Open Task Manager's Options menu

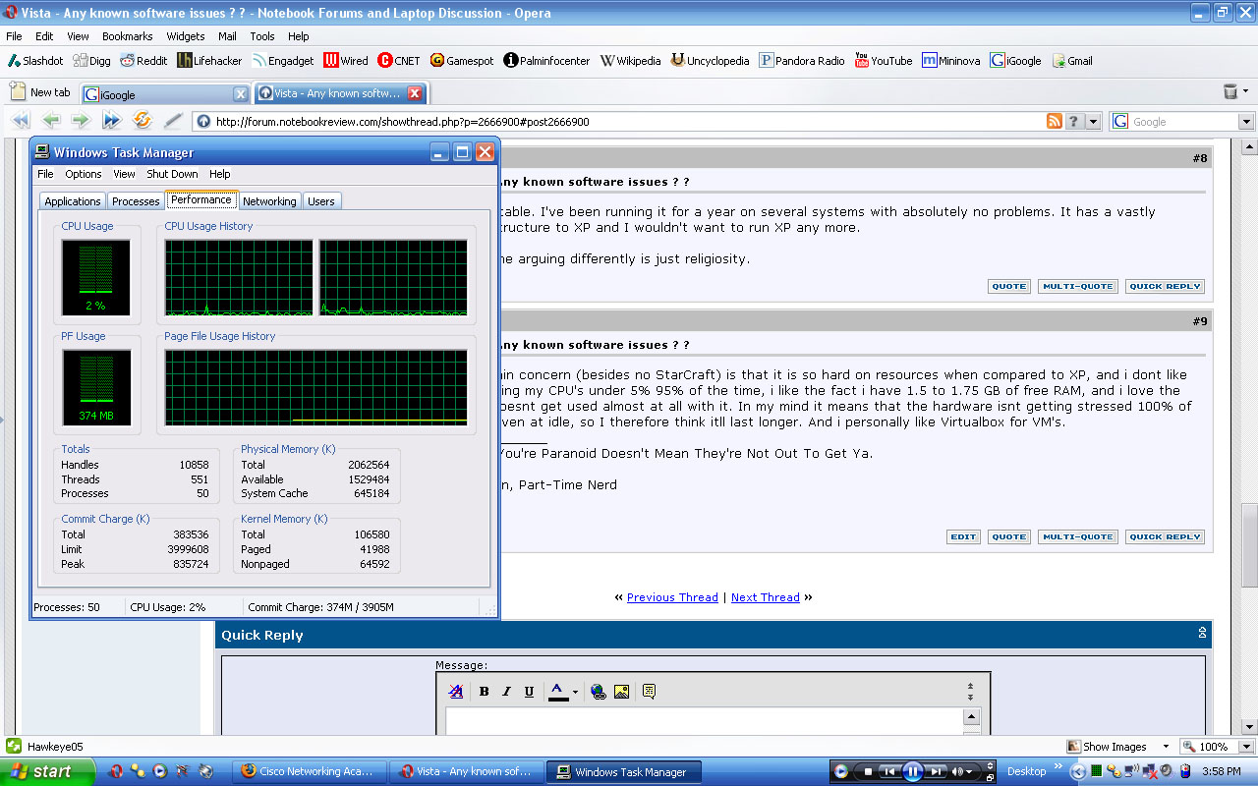[x=84, y=174]
